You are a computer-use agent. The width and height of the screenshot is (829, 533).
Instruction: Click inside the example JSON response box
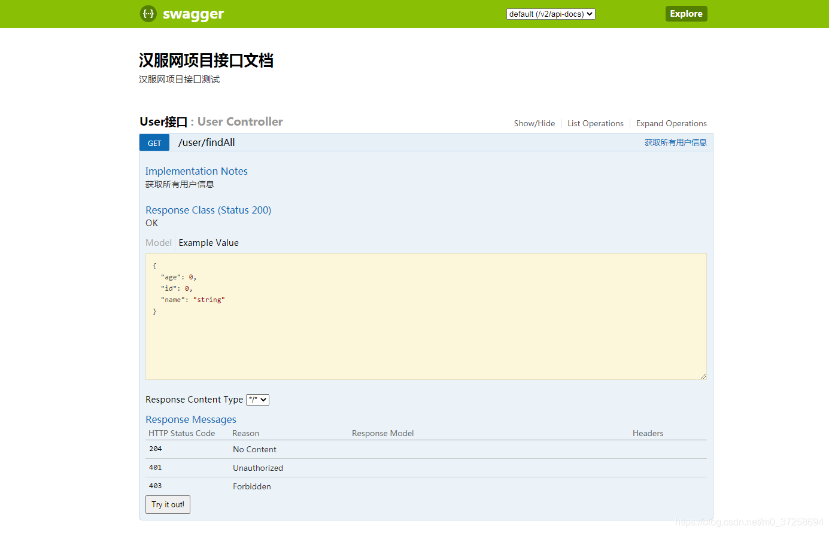[x=426, y=316]
